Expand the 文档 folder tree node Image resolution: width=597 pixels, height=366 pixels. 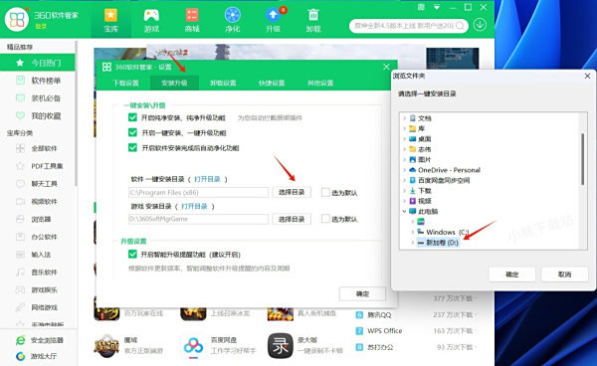[404, 118]
